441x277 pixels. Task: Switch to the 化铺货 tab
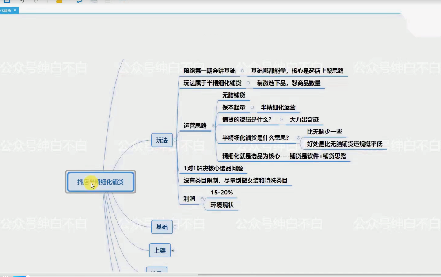point(6,10)
